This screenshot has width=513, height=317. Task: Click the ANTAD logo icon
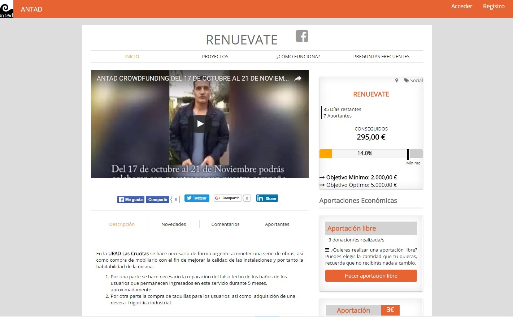pos(6,9)
